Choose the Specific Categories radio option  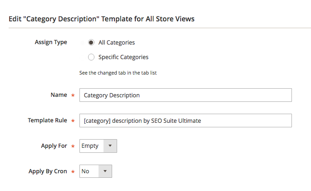point(91,57)
